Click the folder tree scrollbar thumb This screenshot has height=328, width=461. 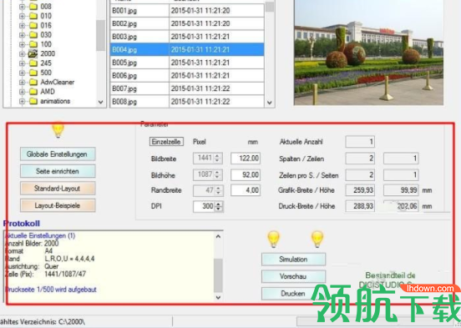[x=100, y=35]
